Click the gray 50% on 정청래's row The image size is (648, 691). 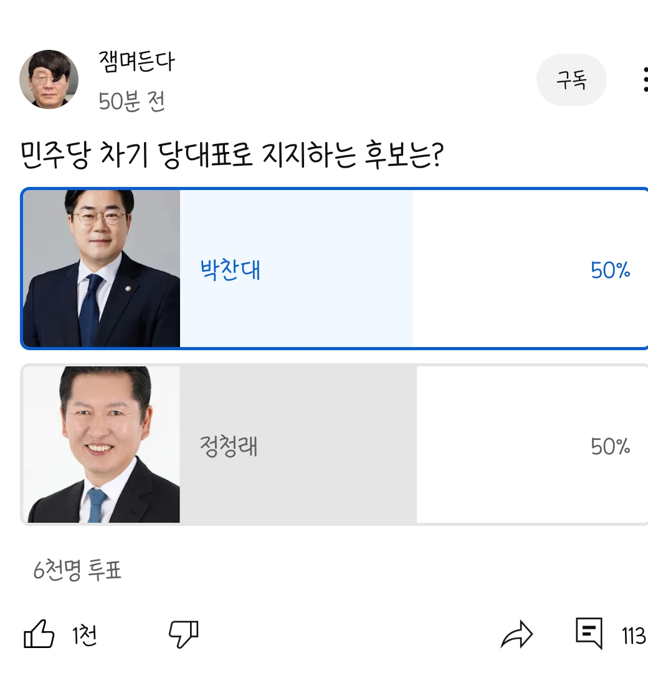point(610,447)
